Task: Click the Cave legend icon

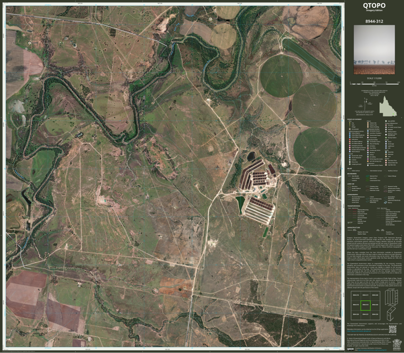Action: click(386, 156)
